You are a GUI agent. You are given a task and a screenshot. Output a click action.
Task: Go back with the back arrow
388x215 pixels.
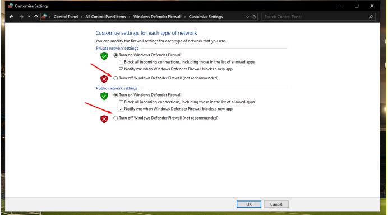click(x=11, y=17)
